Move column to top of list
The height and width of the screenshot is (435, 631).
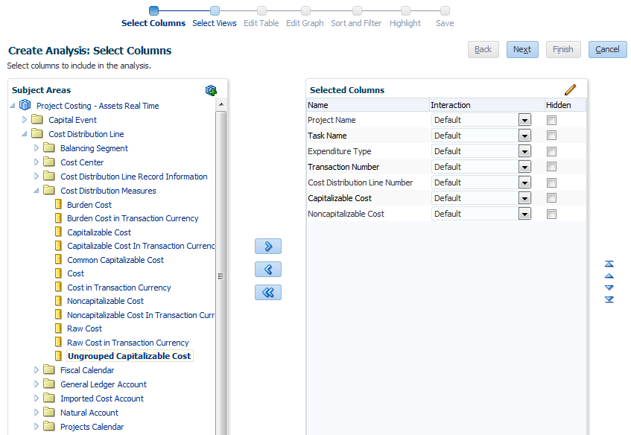(609, 264)
